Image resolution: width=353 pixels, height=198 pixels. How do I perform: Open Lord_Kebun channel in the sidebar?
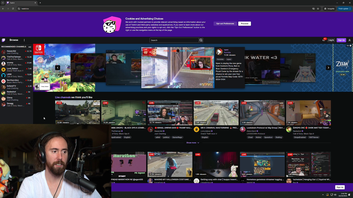point(17,70)
